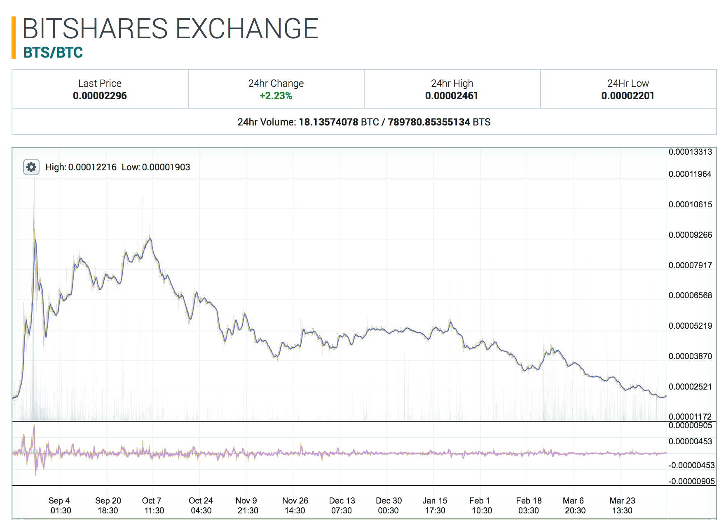
Task: Click the 0.00000905 indicator axis label
Action: coord(691,425)
